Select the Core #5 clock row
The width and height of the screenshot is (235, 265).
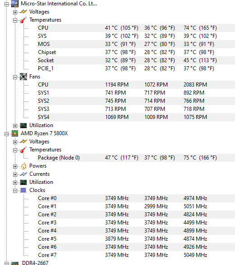(136, 239)
